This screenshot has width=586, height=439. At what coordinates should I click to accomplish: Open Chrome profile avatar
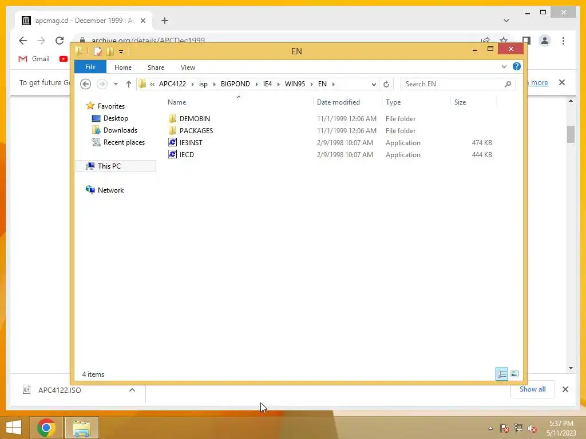545,41
